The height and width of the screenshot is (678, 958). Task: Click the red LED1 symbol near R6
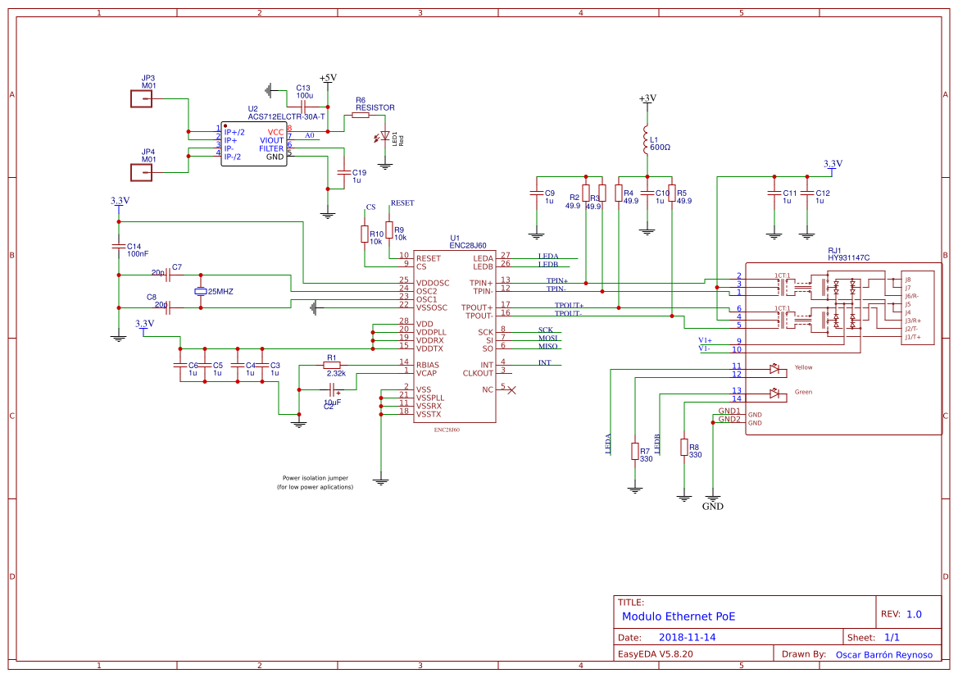[384, 135]
